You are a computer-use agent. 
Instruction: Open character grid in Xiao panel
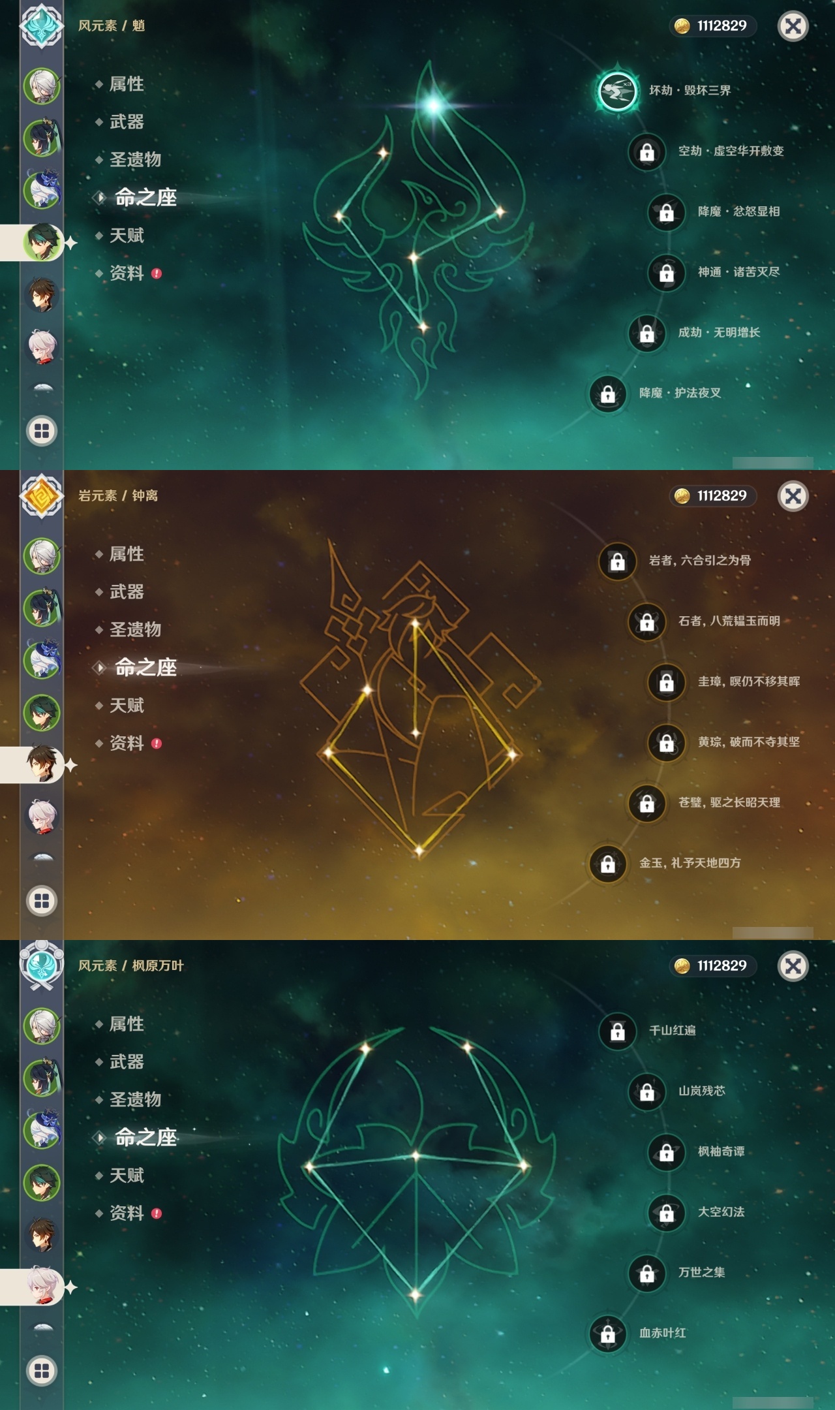point(42,431)
